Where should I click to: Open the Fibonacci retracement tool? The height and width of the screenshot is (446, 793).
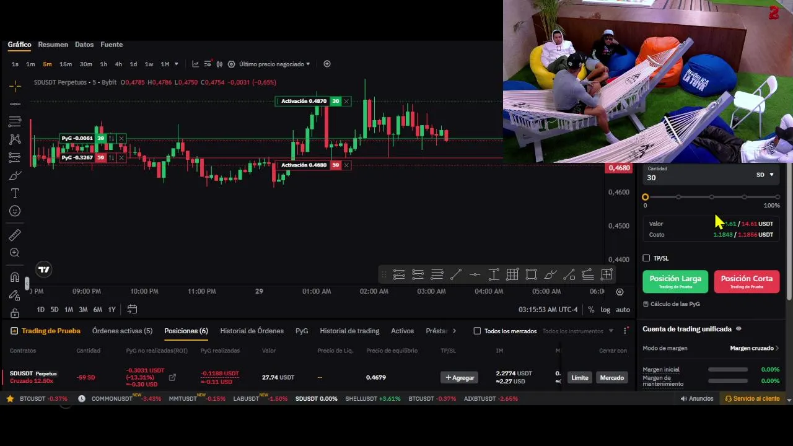15,121
